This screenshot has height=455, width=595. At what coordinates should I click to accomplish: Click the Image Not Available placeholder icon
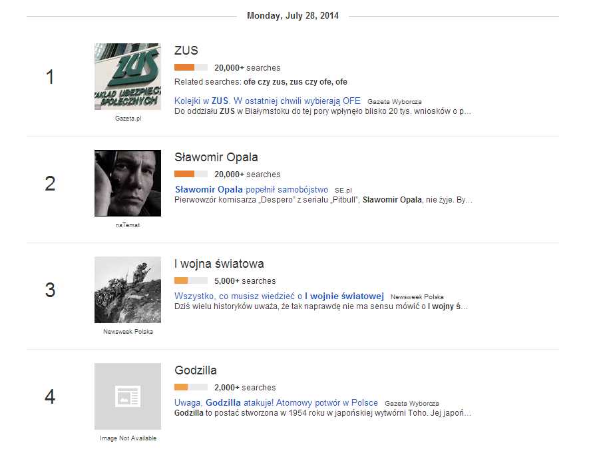click(x=128, y=396)
